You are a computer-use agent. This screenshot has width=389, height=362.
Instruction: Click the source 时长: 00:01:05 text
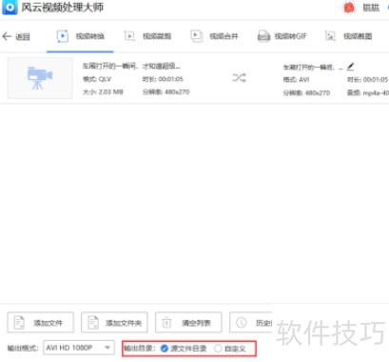[163, 79]
